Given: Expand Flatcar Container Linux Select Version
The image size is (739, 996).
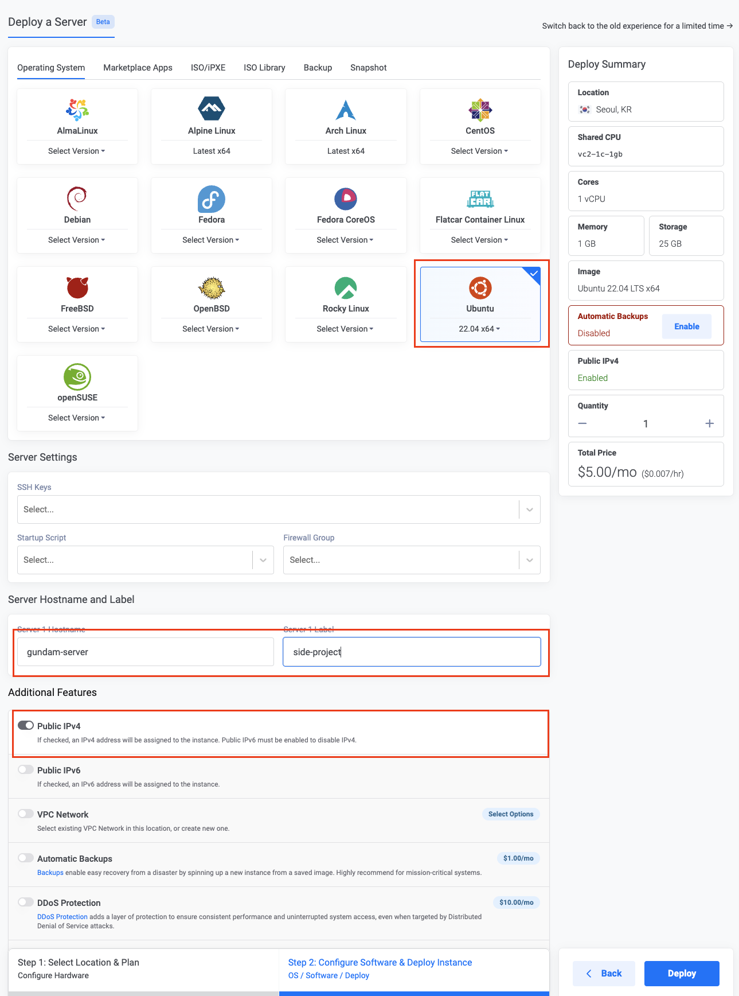Looking at the screenshot, I should (480, 240).
